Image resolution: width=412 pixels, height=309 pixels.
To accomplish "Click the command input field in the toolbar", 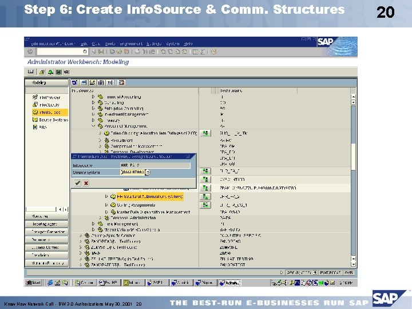I will (62, 51).
